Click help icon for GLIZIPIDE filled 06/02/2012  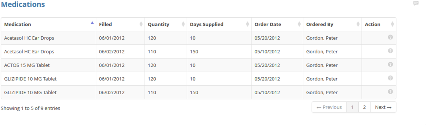click(x=390, y=92)
